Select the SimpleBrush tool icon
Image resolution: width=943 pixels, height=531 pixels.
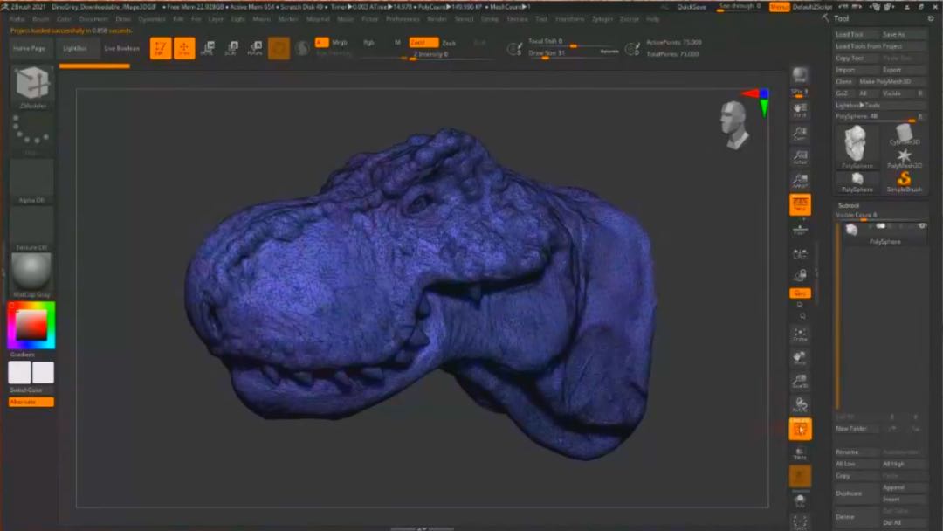point(904,178)
